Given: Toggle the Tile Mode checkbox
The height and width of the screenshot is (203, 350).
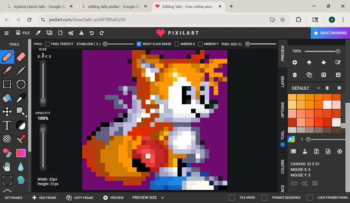Looking at the screenshot, I should pyautogui.click(x=232, y=198).
